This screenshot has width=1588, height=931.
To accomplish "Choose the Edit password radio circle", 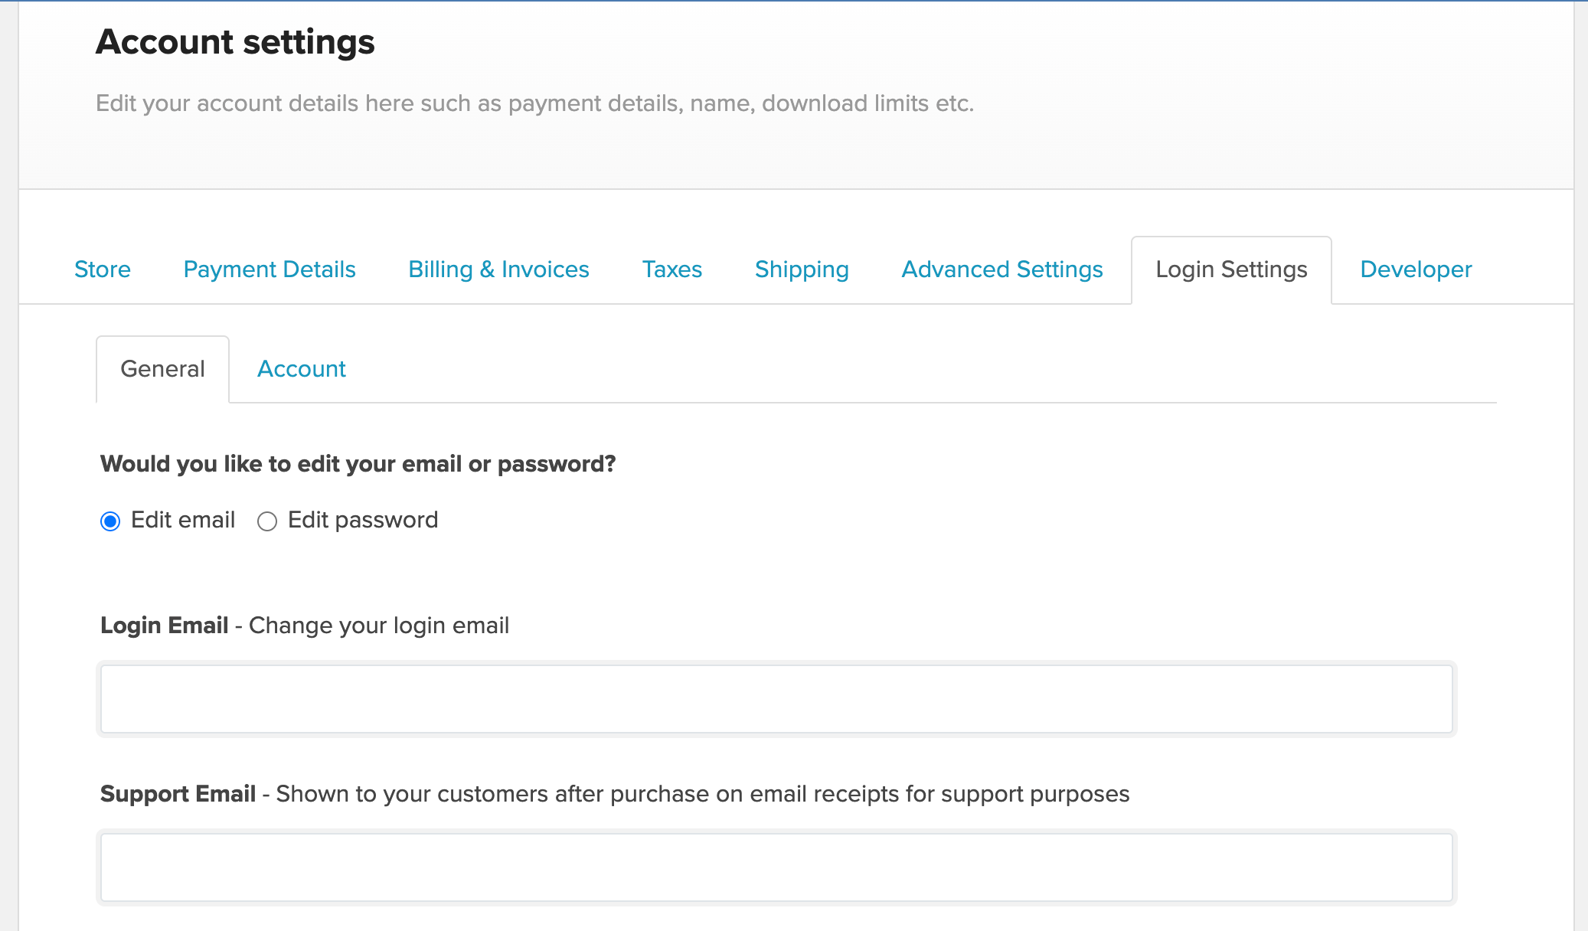I will coord(266,521).
